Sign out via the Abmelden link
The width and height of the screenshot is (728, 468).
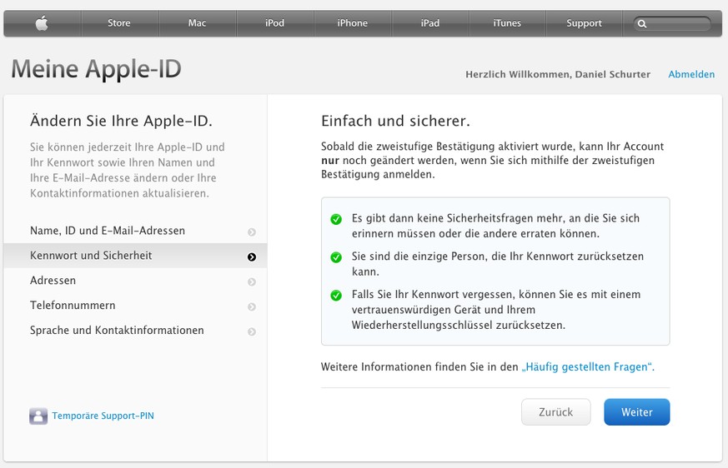pyautogui.click(x=691, y=74)
